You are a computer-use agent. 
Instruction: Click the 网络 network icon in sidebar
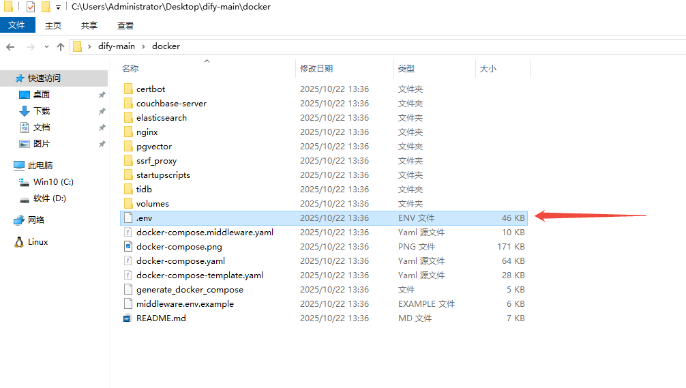19,220
